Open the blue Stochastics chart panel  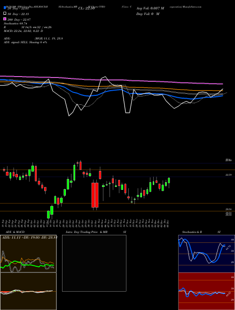click(x=206, y=254)
